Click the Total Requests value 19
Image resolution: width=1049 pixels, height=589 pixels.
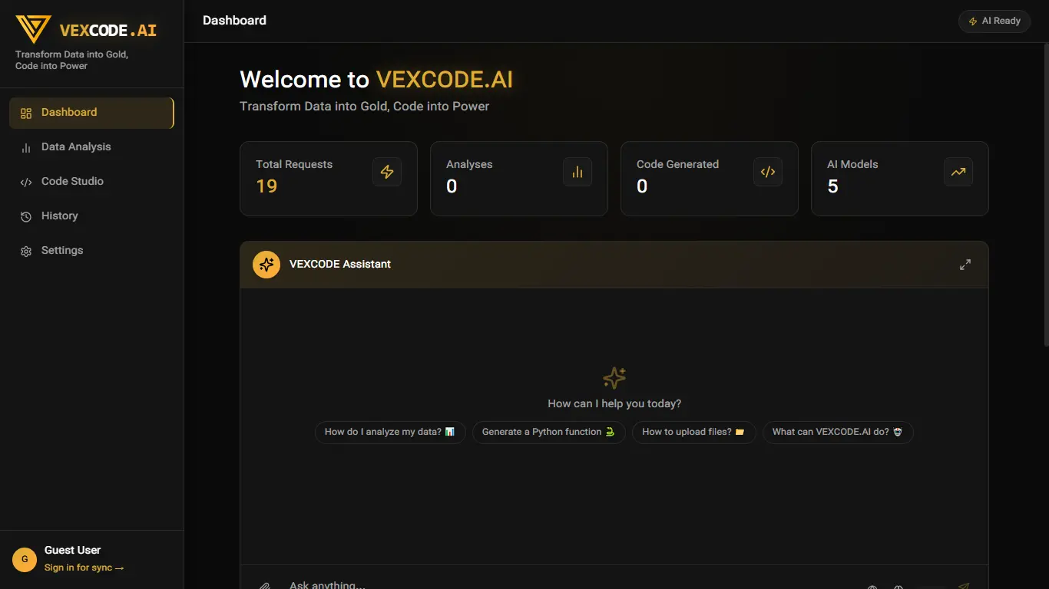click(x=266, y=186)
